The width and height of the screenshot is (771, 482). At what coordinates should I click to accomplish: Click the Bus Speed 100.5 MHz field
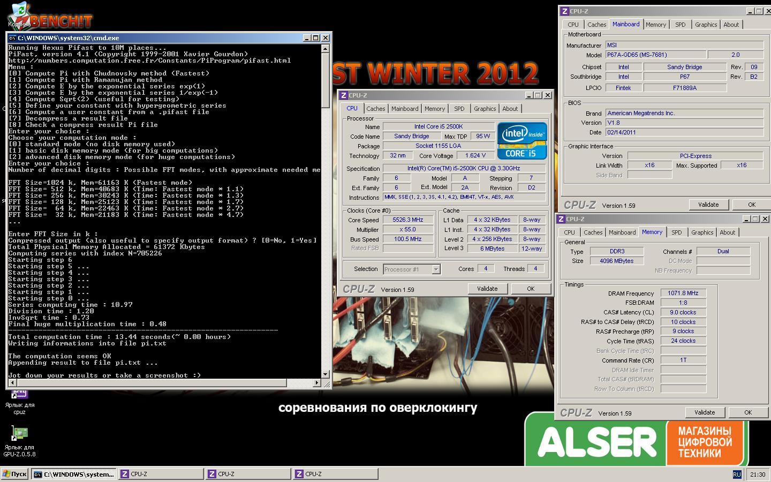point(408,239)
